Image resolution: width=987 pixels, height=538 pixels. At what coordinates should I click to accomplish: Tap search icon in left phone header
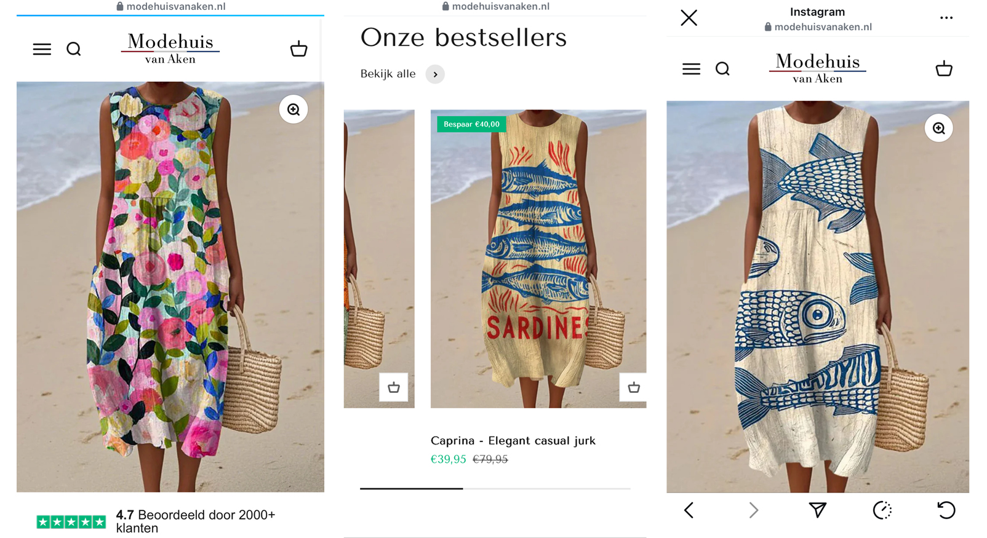click(74, 49)
